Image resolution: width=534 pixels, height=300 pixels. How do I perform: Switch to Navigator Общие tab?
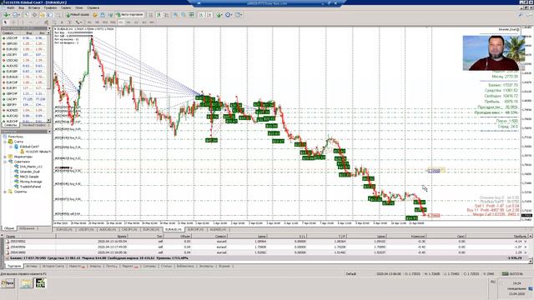[8, 228]
